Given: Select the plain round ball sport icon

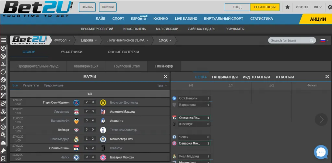Looking at the screenshot, I should (x=3, y=72).
